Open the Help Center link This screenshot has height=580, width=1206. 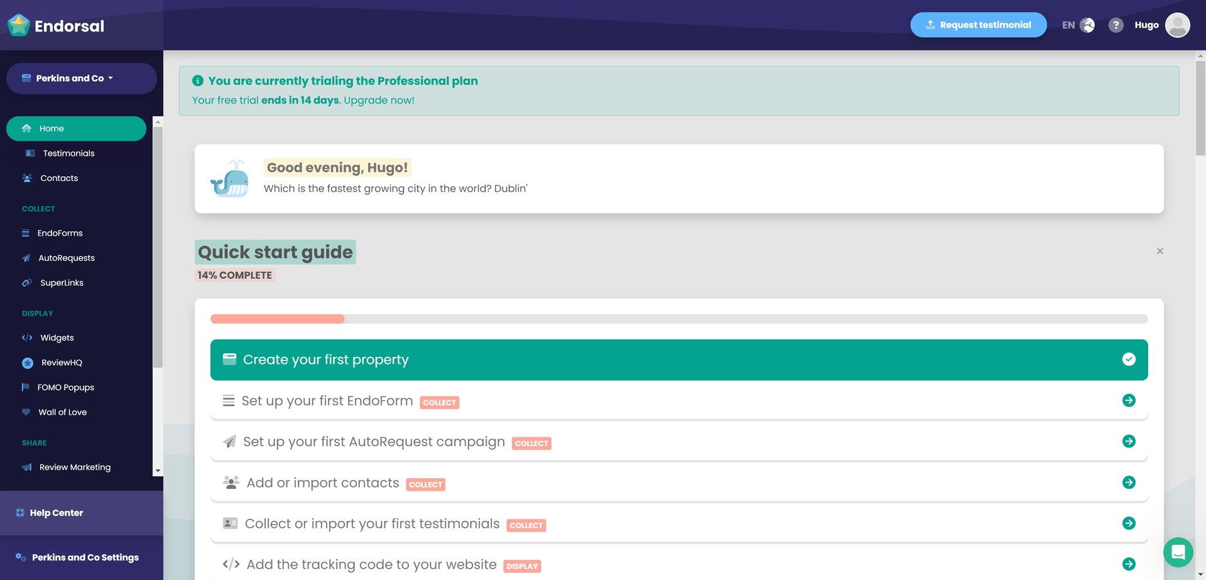coord(82,513)
